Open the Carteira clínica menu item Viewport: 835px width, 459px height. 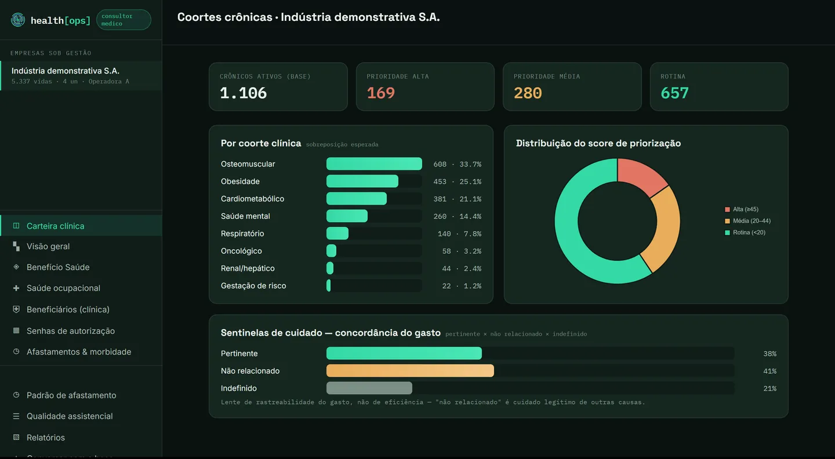[x=81, y=226]
